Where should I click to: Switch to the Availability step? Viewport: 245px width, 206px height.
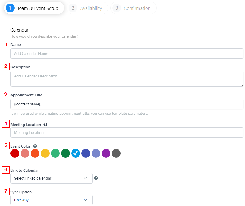(87, 8)
